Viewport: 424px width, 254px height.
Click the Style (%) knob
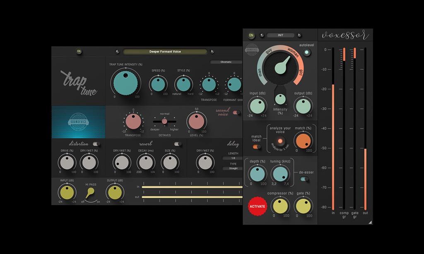(x=183, y=84)
